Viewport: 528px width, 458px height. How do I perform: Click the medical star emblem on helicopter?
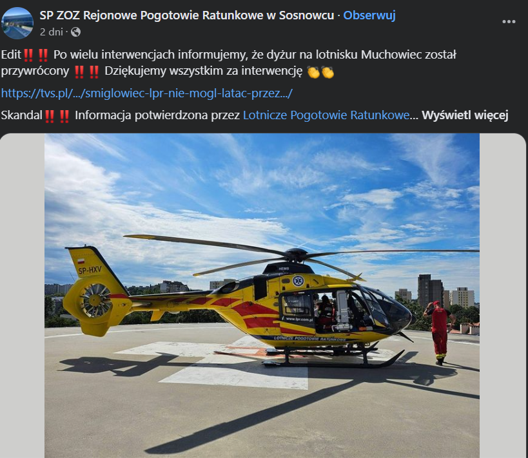pyautogui.click(x=298, y=281)
